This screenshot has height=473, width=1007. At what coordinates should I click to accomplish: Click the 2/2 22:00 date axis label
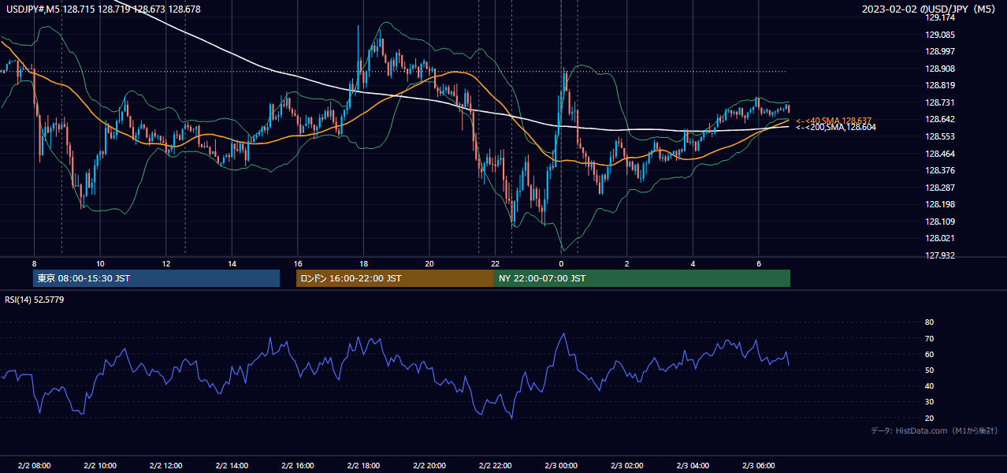(x=496, y=466)
